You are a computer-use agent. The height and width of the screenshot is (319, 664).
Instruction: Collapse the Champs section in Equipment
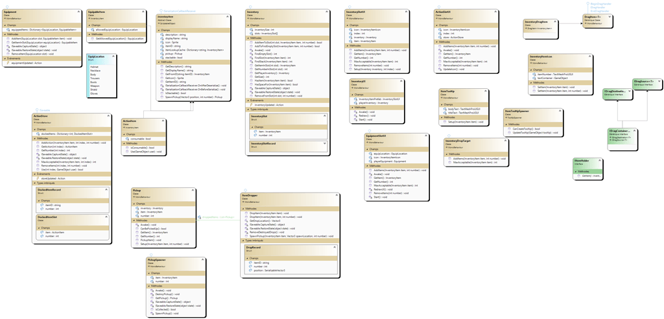5,25
